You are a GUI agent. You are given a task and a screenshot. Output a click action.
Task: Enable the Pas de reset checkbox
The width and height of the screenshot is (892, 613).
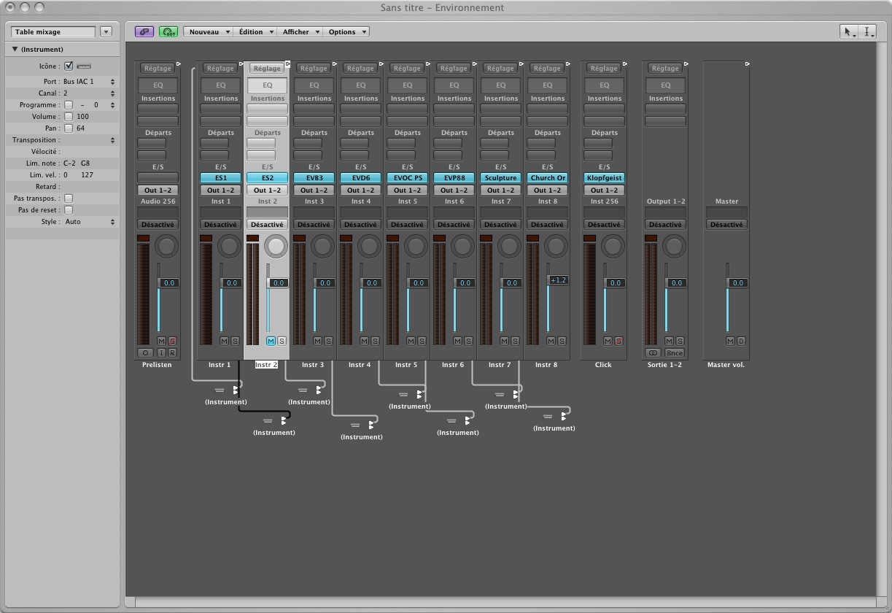pos(69,210)
